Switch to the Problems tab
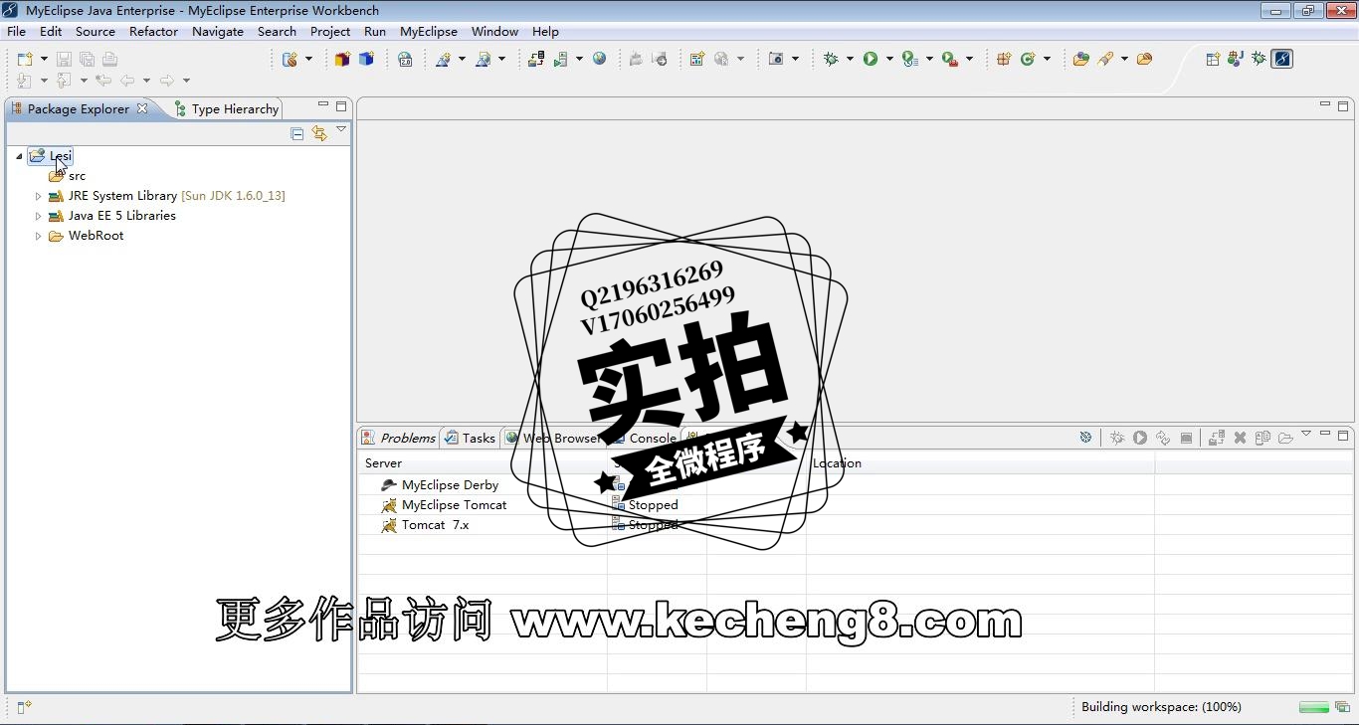This screenshot has width=1359, height=725. 399,438
